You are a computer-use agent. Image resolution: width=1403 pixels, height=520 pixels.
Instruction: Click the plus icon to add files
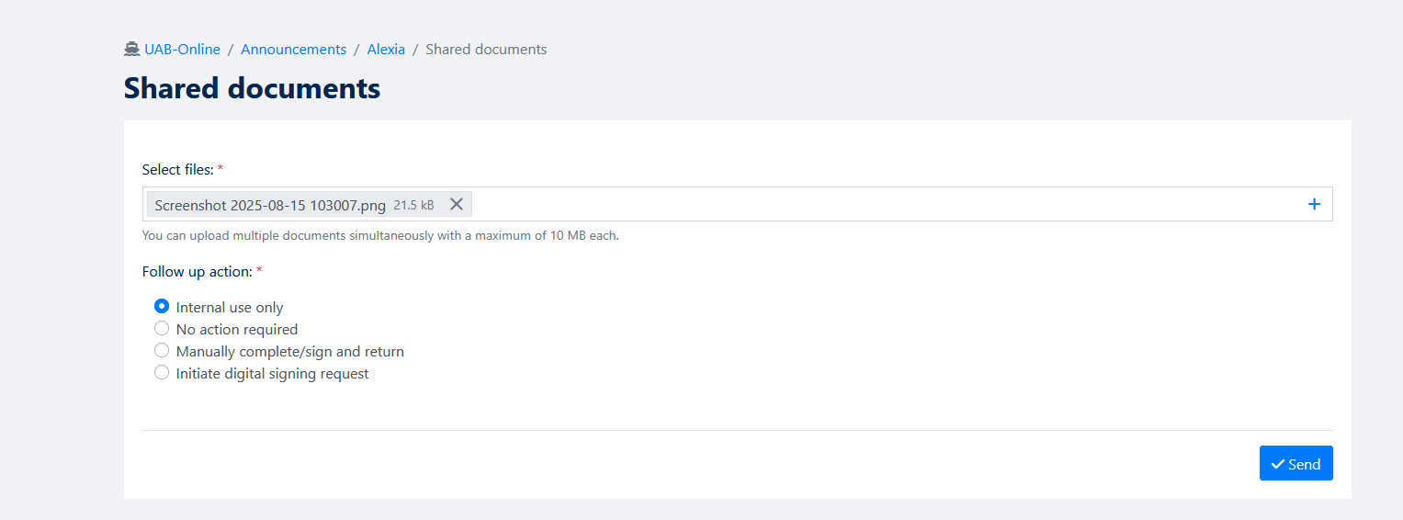click(x=1314, y=204)
